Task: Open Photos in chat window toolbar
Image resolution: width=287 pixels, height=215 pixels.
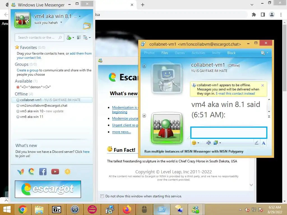Action: pyautogui.click(x=149, y=53)
